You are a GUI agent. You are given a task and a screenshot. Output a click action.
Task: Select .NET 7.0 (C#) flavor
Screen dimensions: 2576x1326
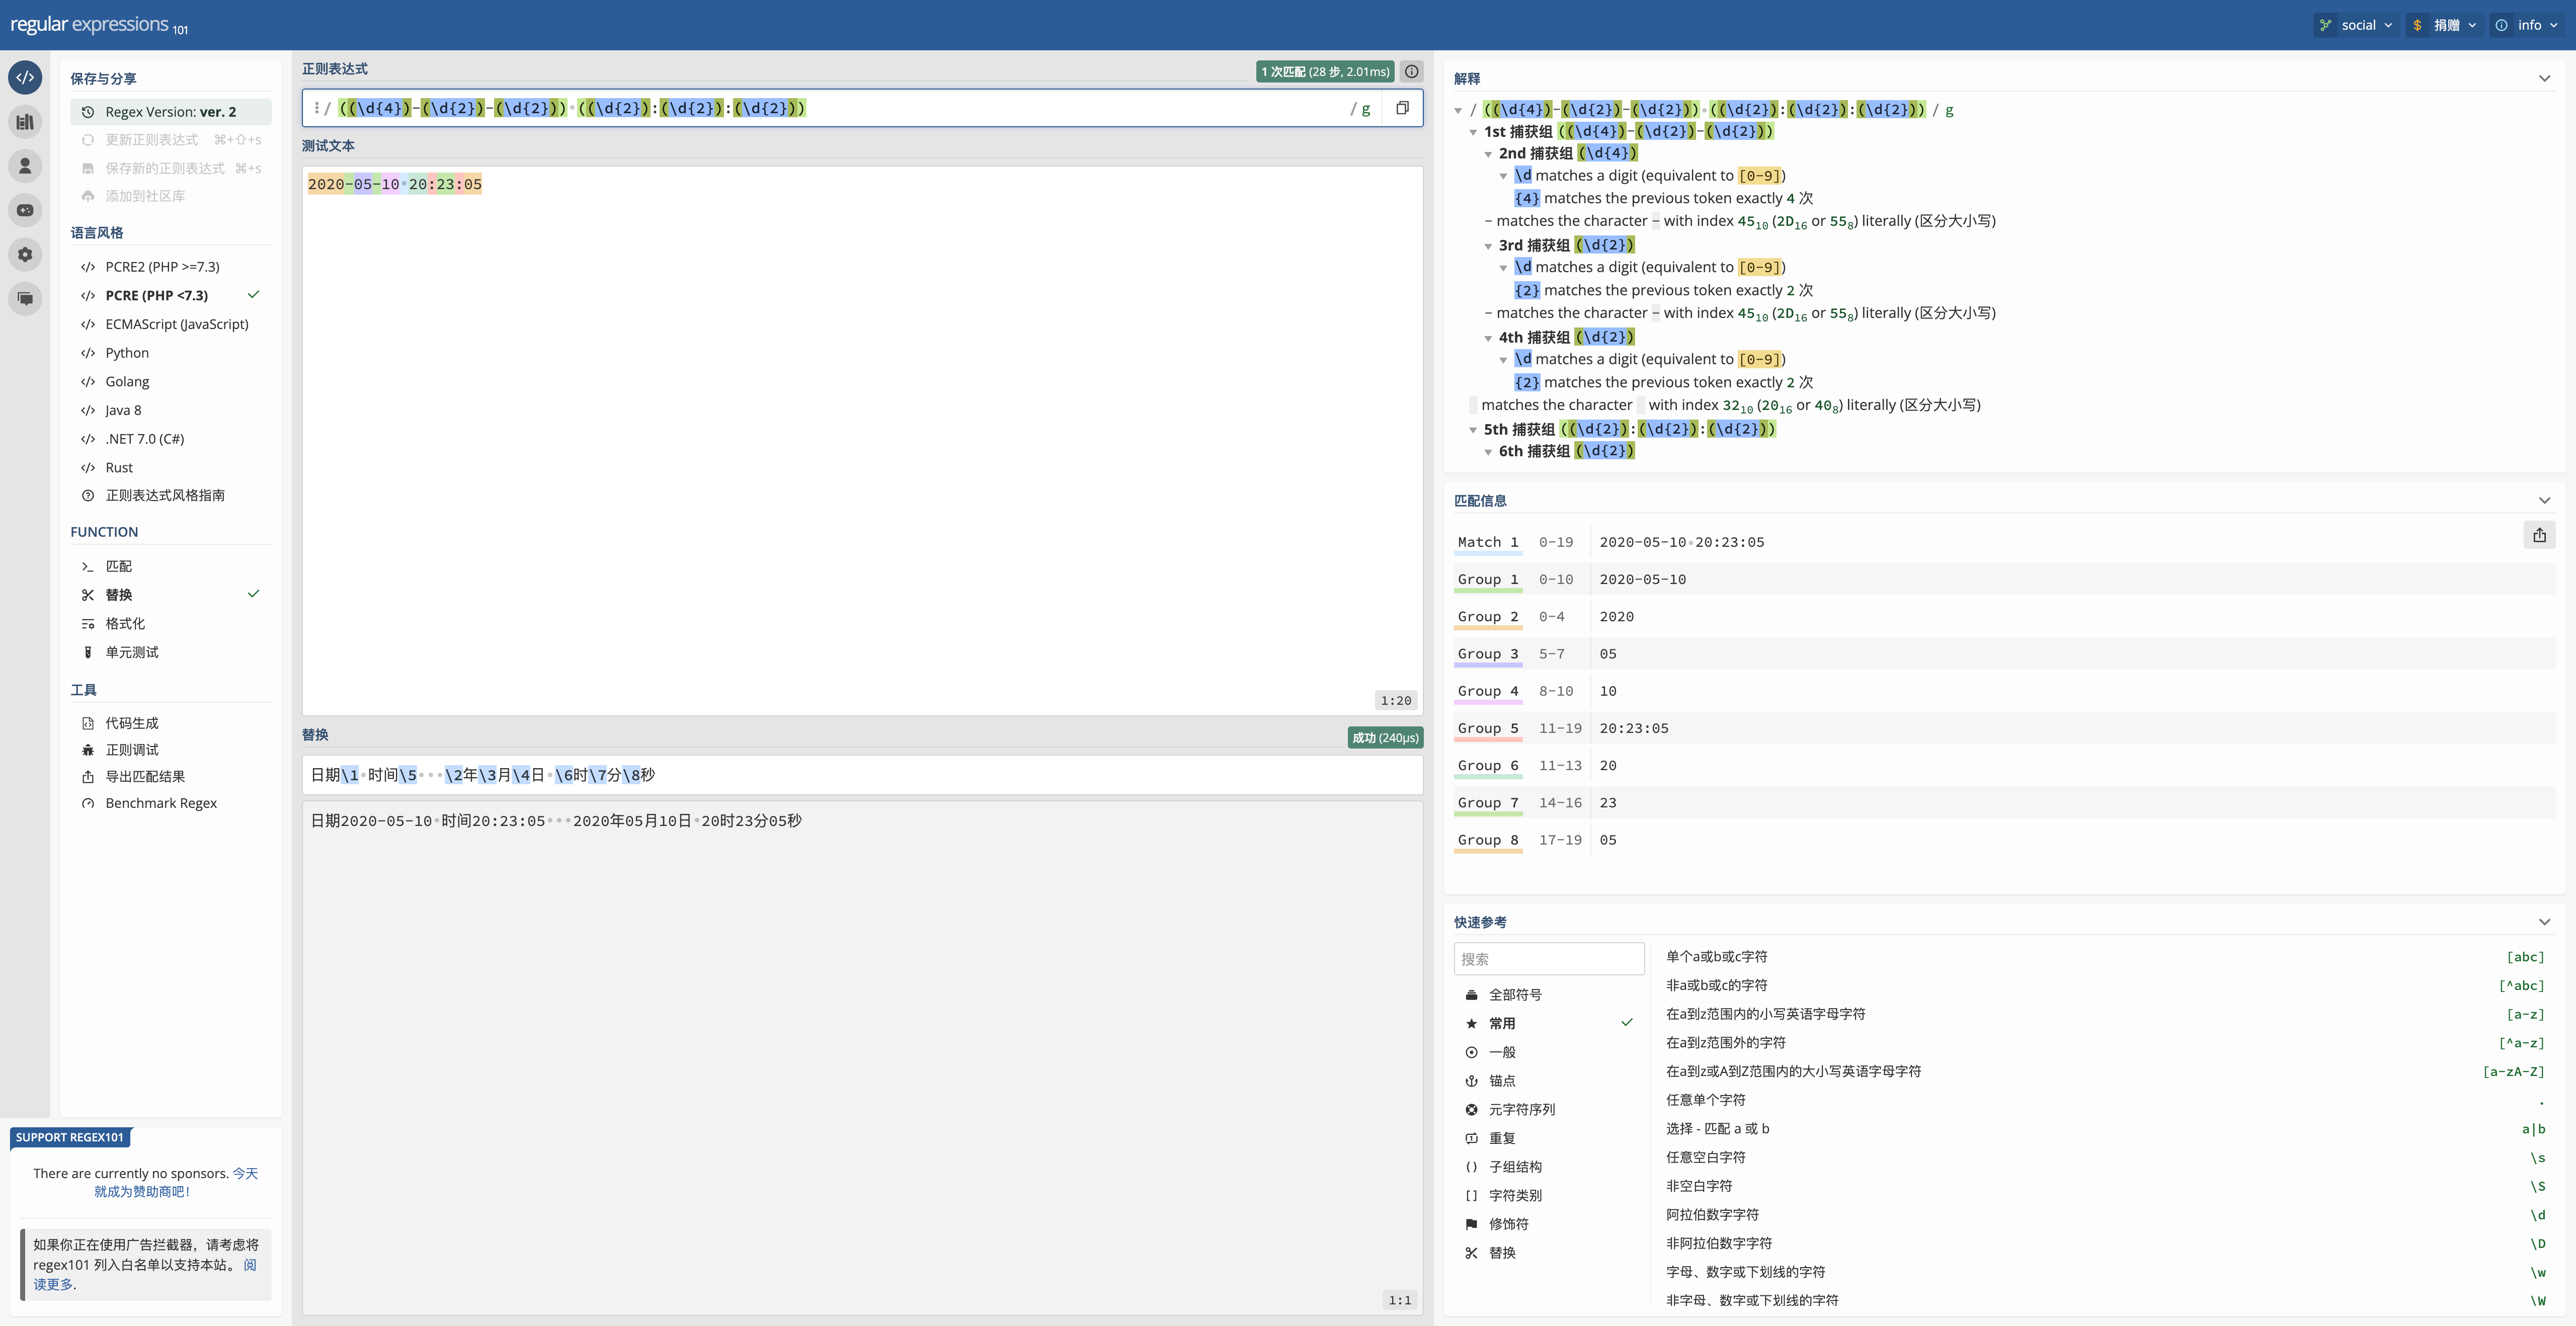(171, 439)
